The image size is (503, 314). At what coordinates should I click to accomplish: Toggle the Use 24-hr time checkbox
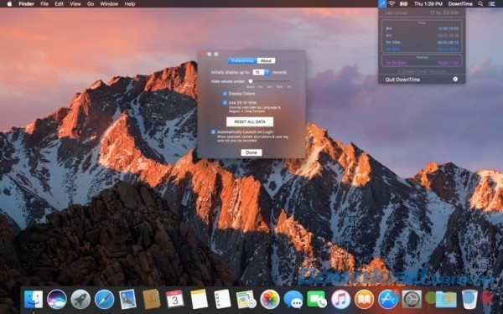225,102
